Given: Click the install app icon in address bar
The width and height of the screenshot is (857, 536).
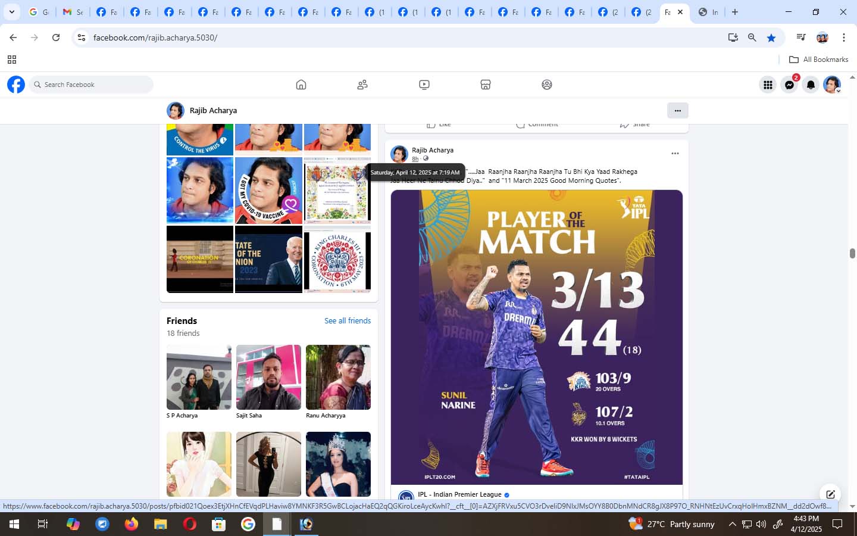Looking at the screenshot, I should point(733,38).
